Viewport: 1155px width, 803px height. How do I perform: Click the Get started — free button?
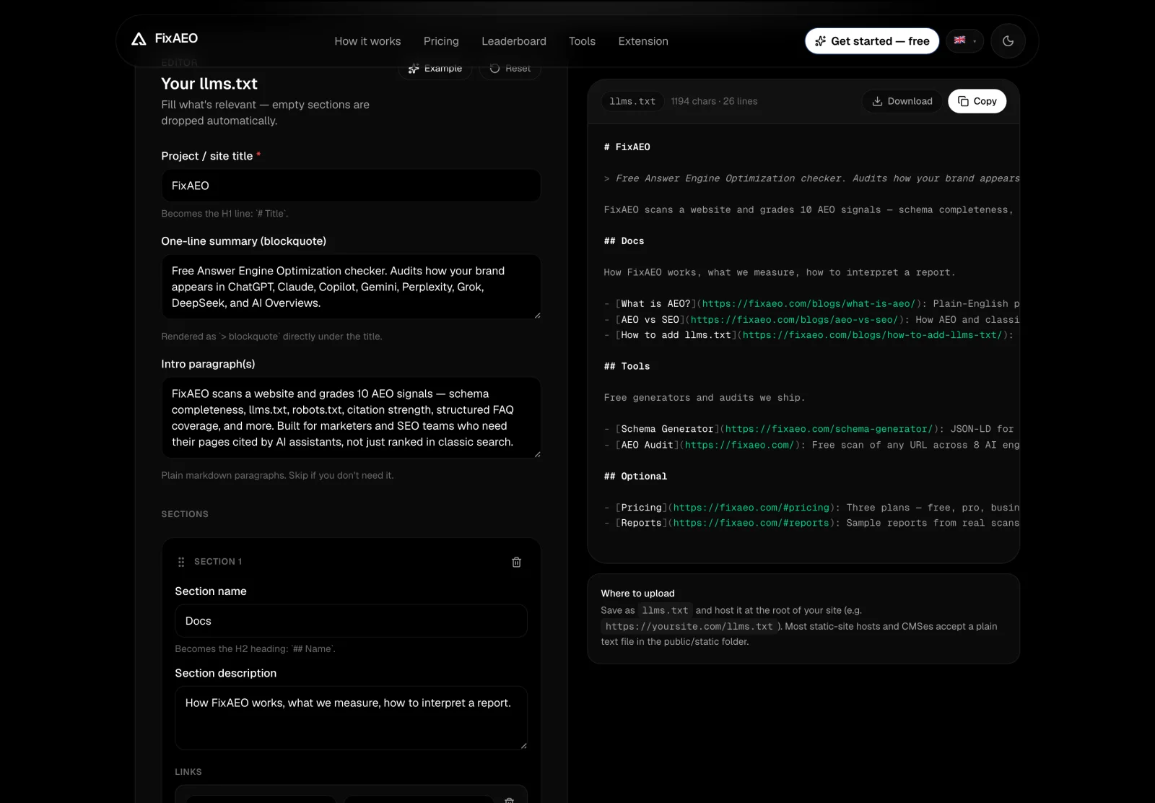pyautogui.click(x=872, y=41)
